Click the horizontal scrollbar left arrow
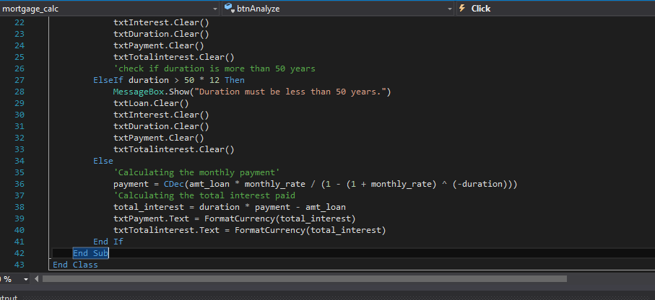The width and height of the screenshot is (655, 300). coord(36,278)
